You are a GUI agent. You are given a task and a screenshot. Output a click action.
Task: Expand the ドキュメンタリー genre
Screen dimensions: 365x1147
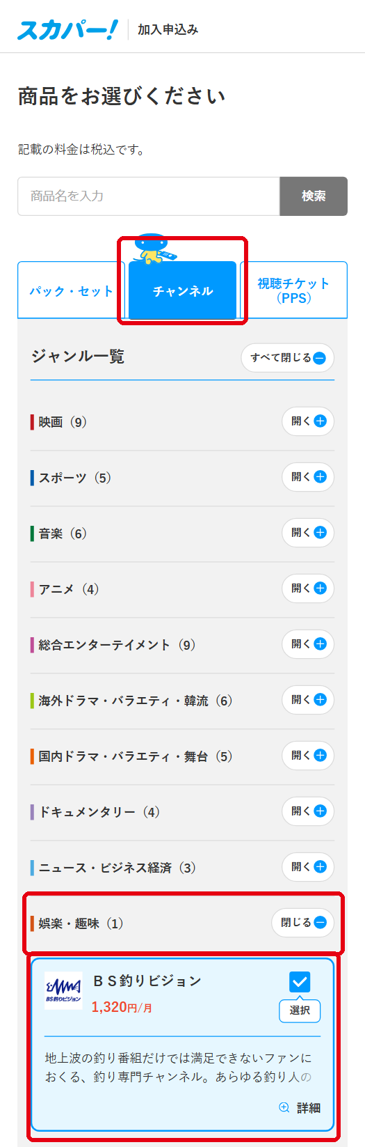pyautogui.click(x=308, y=811)
